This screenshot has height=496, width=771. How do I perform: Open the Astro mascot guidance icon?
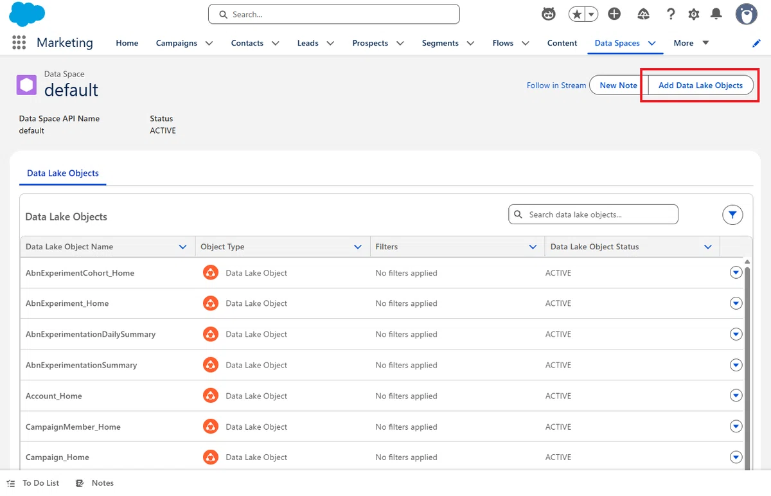pyautogui.click(x=548, y=14)
